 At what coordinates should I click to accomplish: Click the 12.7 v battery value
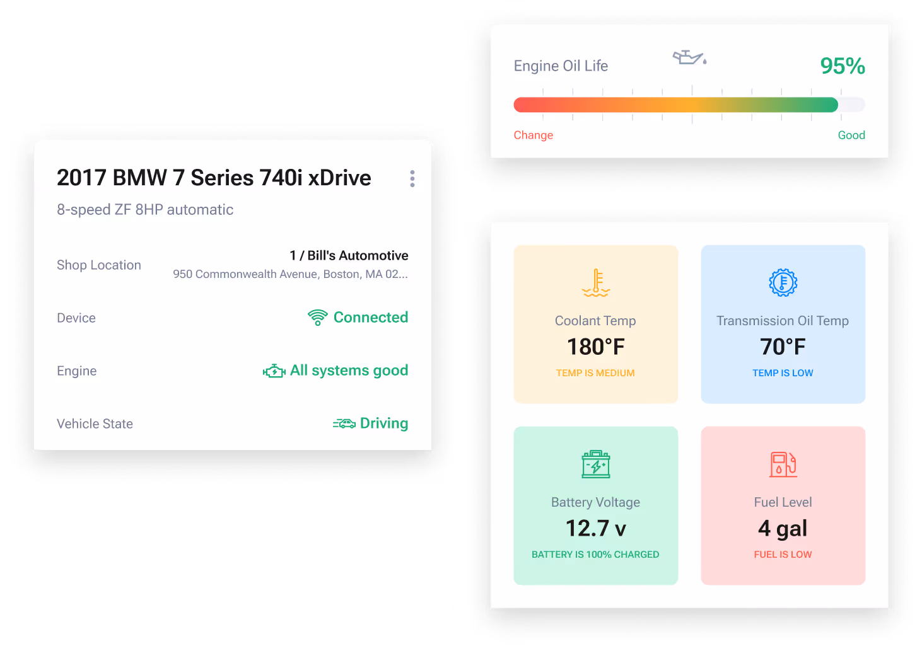pos(595,528)
